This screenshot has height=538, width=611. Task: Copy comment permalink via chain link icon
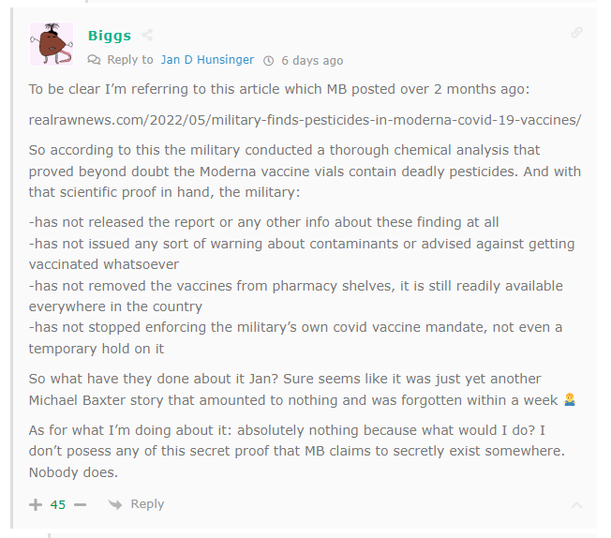576,33
